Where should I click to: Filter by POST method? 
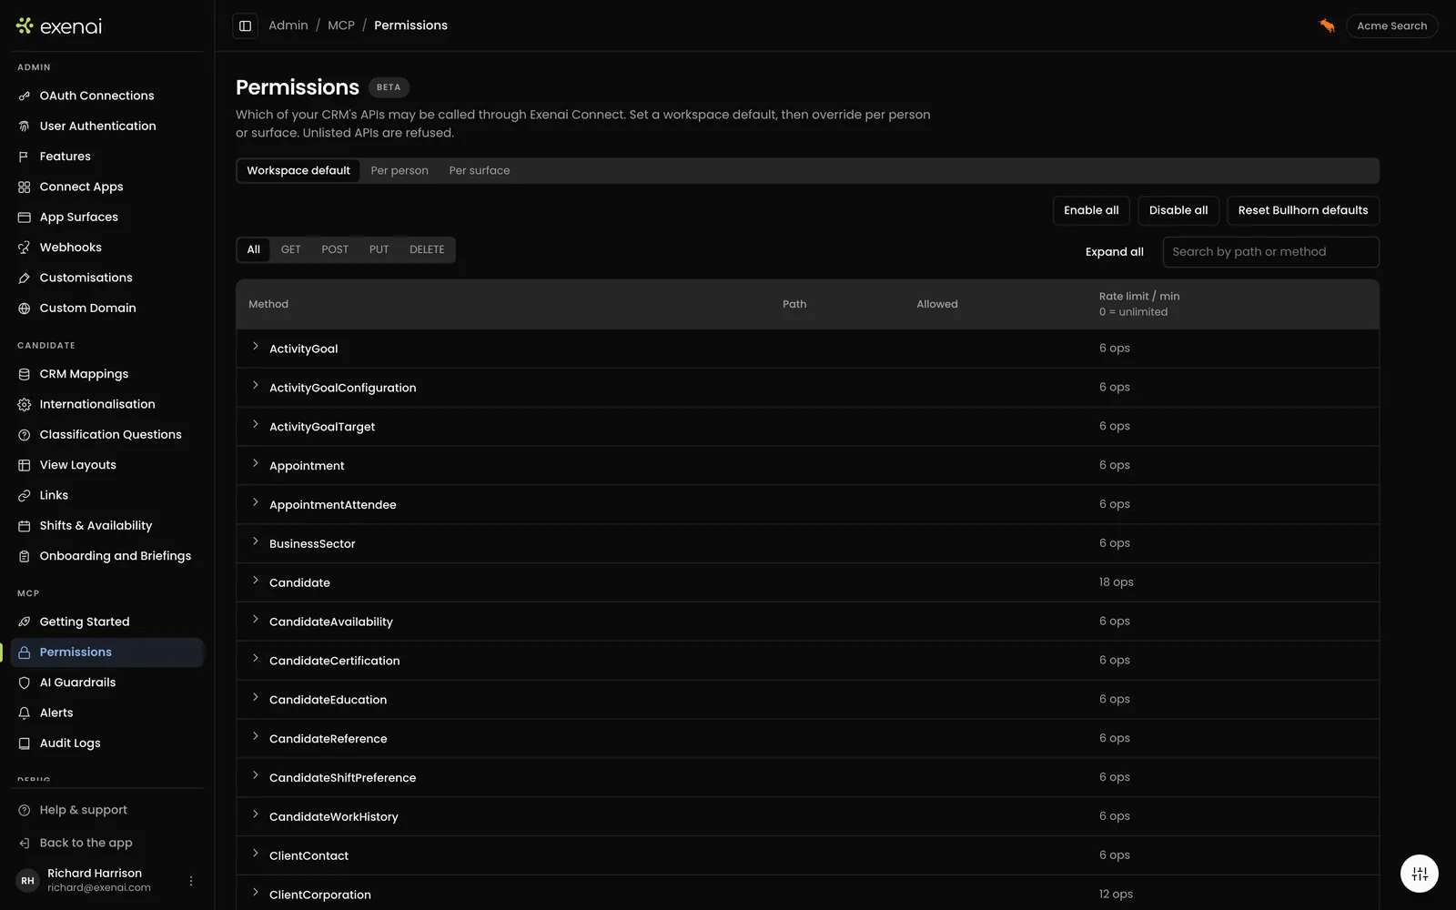[335, 249]
